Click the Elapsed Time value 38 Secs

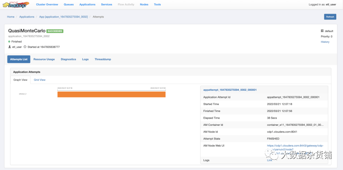(x=272, y=118)
